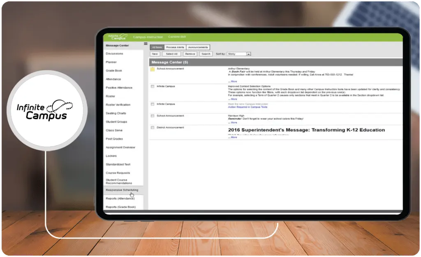Click the user name in the green header
The height and width of the screenshot is (257, 421).
tap(177, 37)
